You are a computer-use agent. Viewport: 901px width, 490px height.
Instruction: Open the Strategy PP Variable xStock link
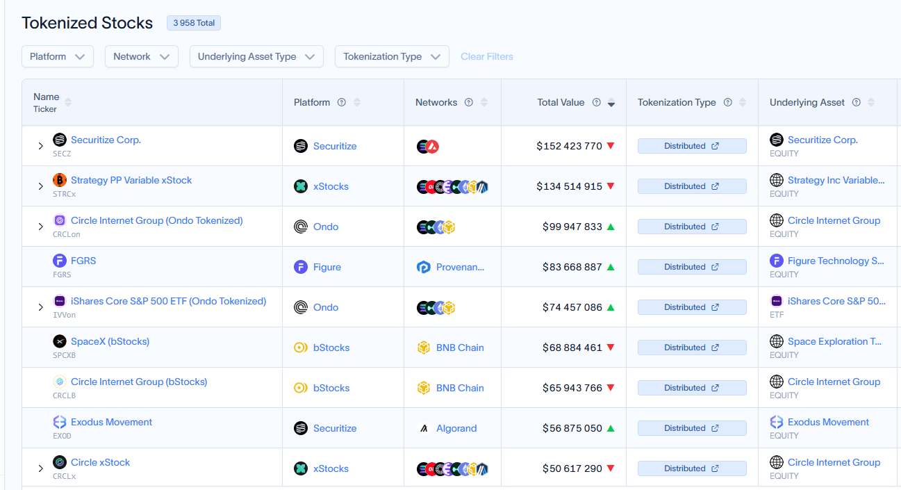pyautogui.click(x=131, y=180)
